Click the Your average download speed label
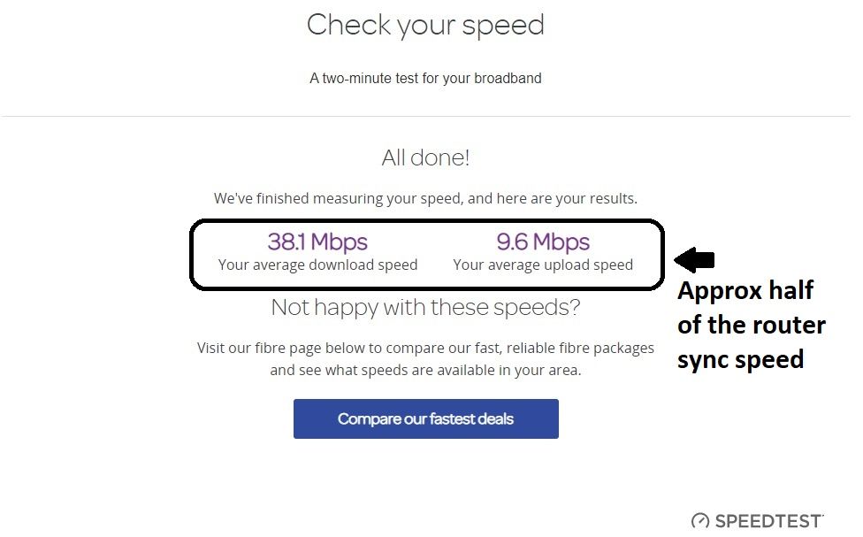Screen dimensions: 863x537 point(317,265)
